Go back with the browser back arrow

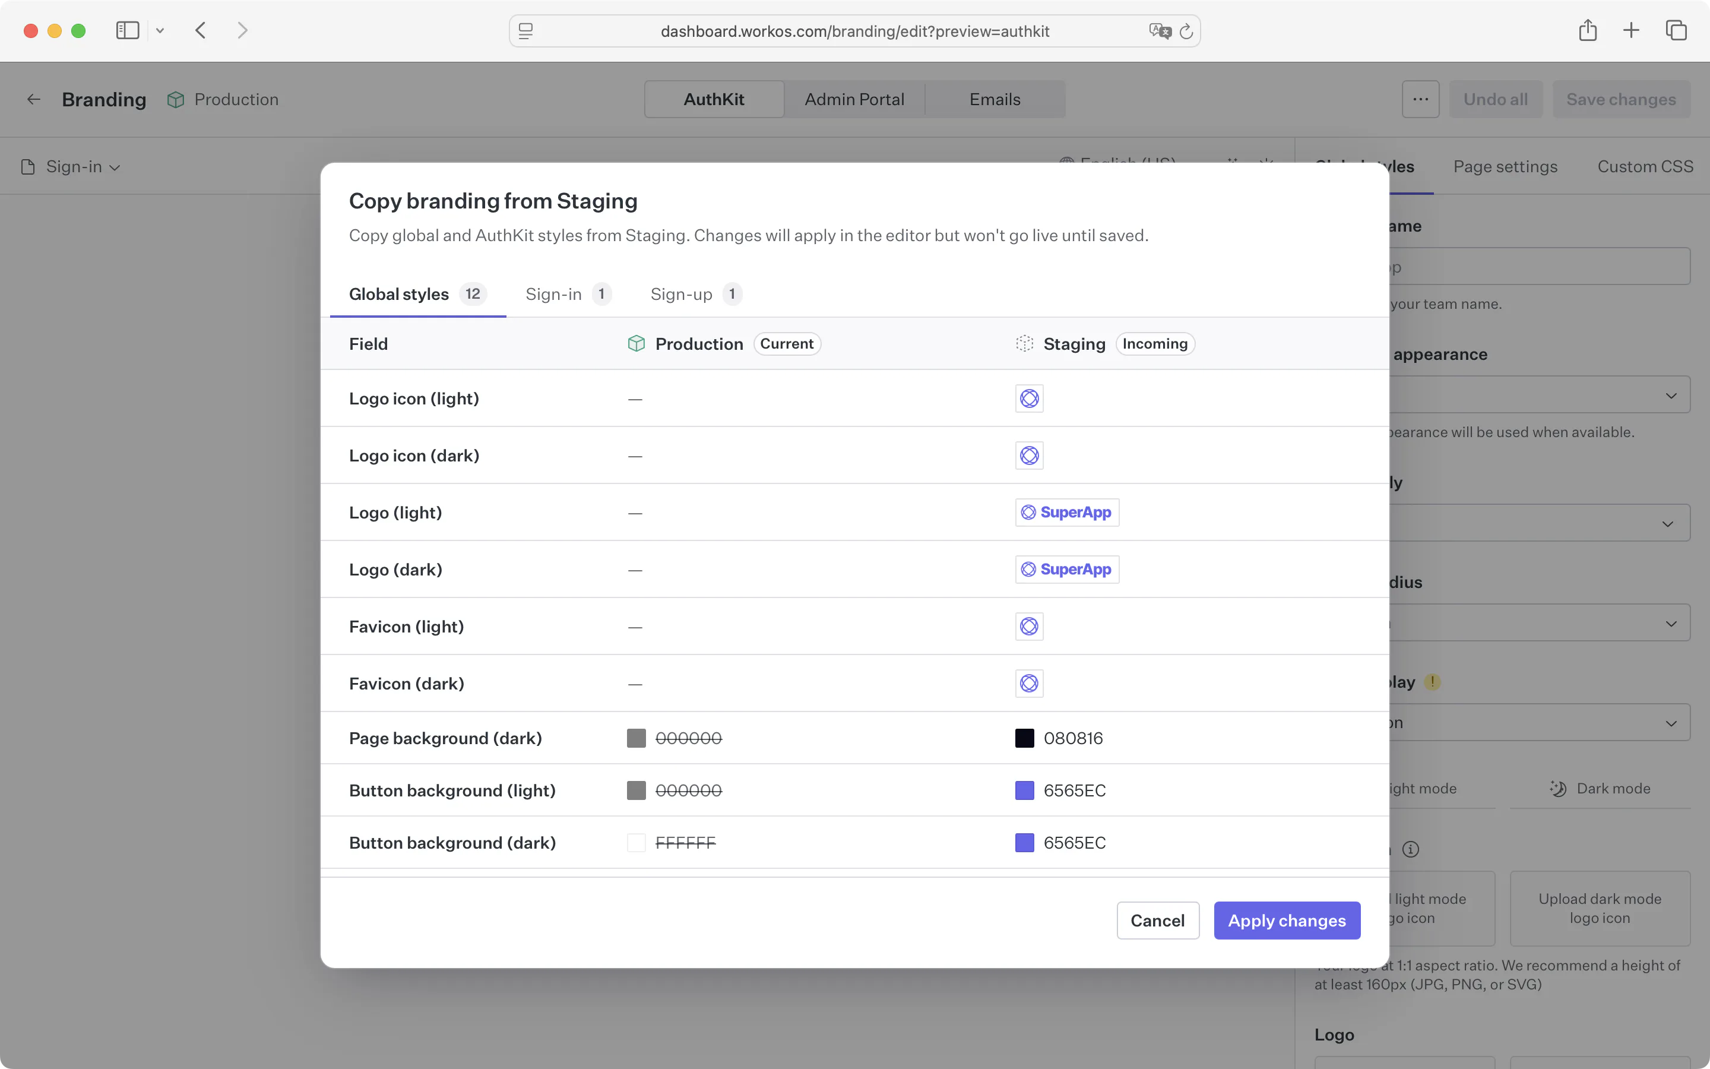pos(201,30)
